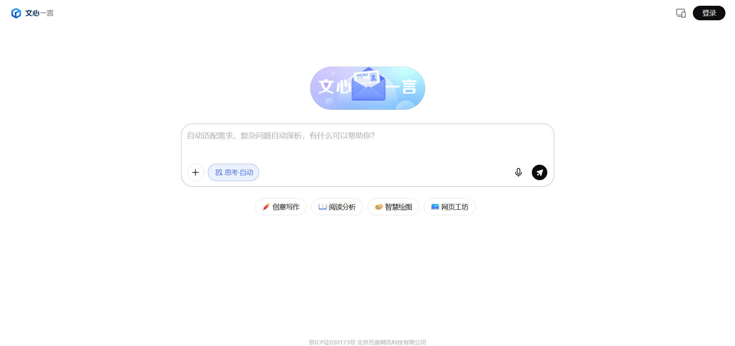Image resolution: width=735 pixels, height=346 pixels.
Task: Click the 文心一言 envelope banner image
Action: click(367, 88)
